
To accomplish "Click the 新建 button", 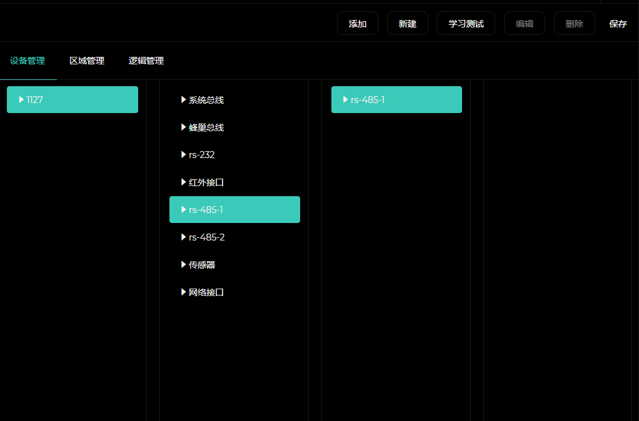I will [x=407, y=24].
